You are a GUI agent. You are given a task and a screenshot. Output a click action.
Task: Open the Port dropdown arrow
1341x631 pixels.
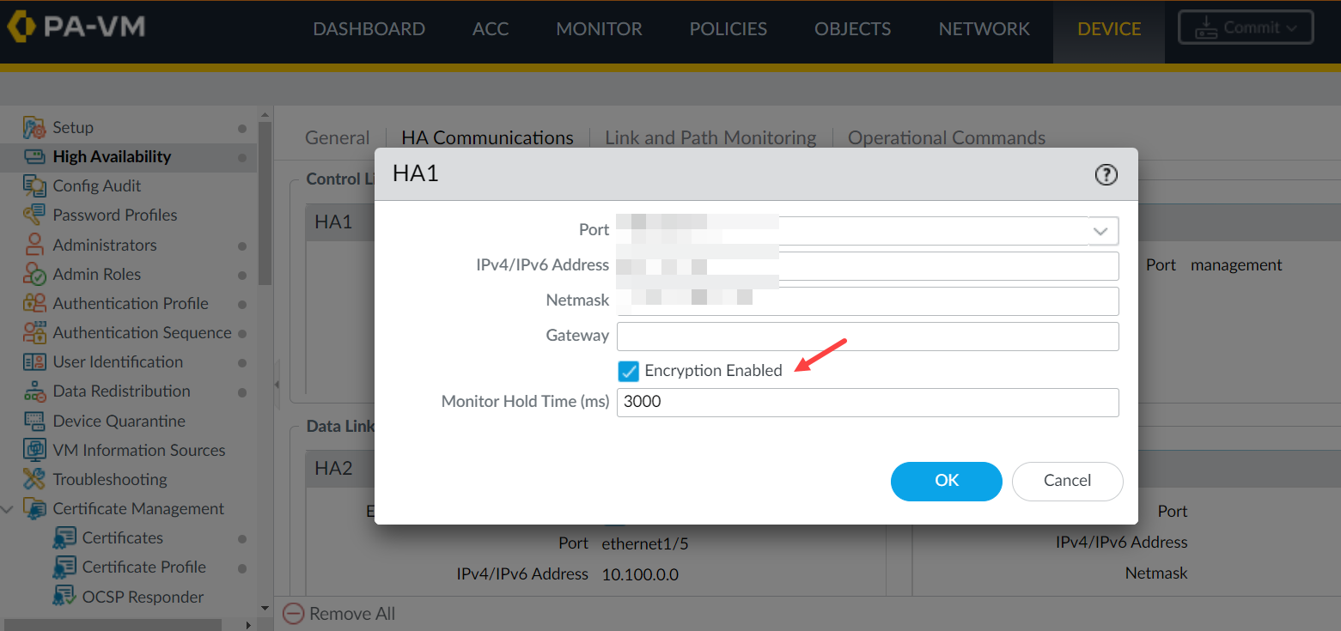(1103, 231)
